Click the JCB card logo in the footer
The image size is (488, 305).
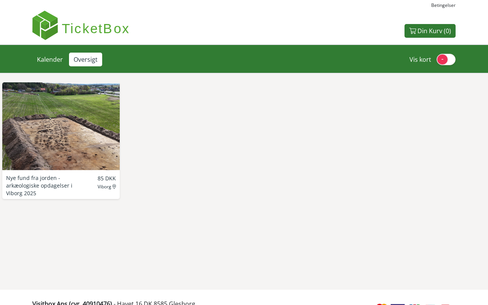[414, 304]
